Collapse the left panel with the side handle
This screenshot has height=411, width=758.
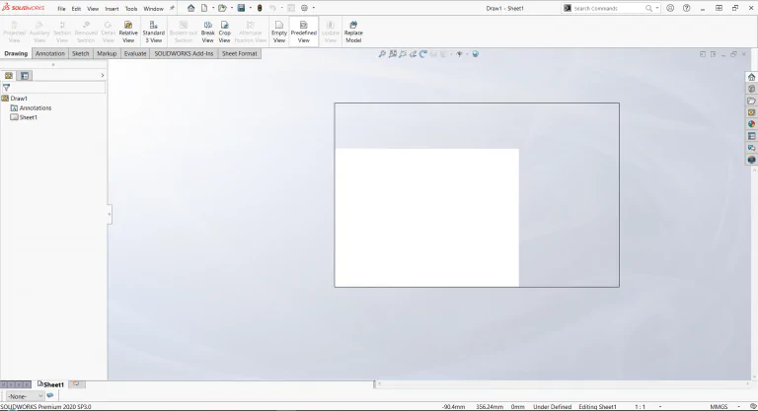click(x=110, y=214)
